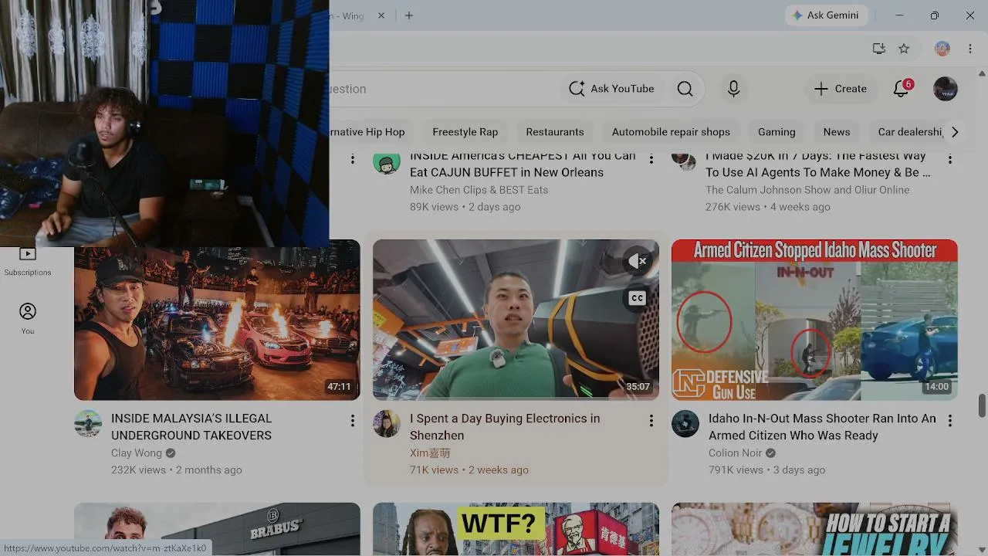Select the Restaurants chip
Image resolution: width=988 pixels, height=556 pixels.
pos(555,132)
